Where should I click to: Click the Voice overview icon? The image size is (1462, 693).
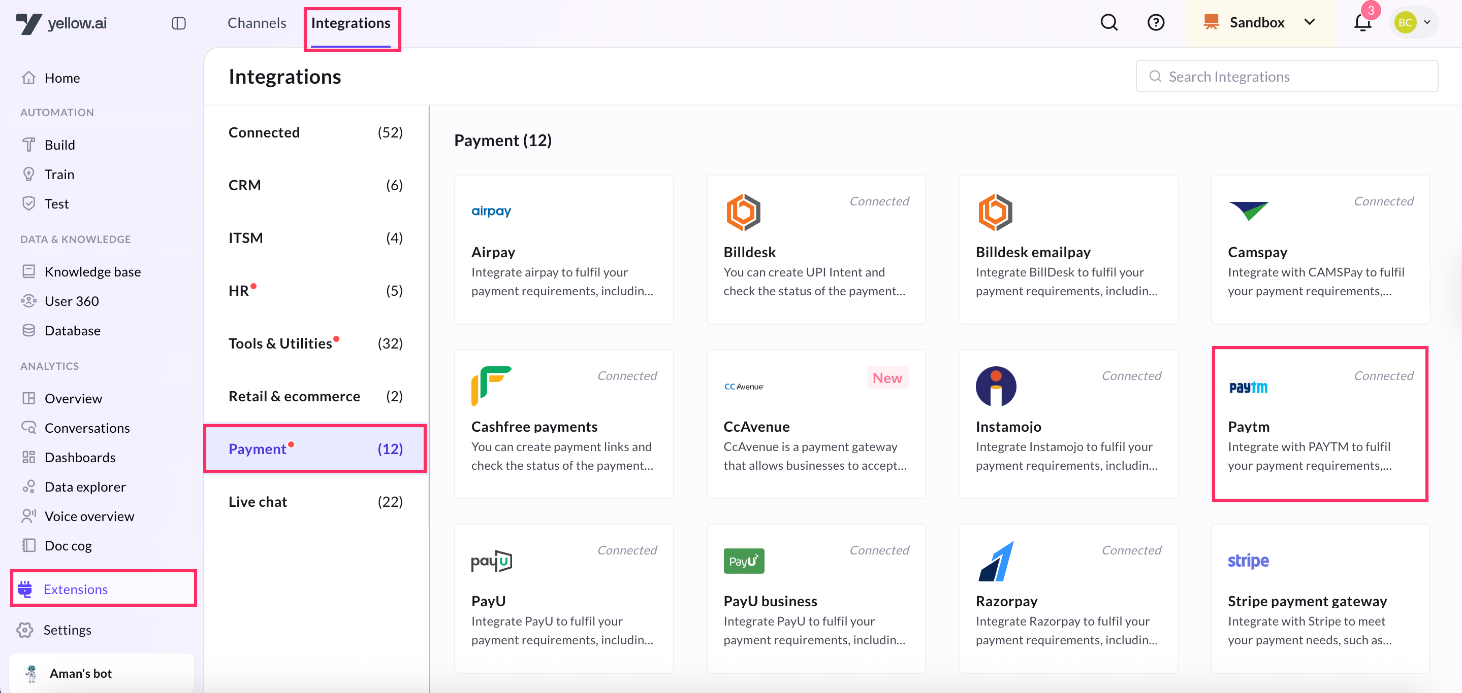tap(29, 516)
